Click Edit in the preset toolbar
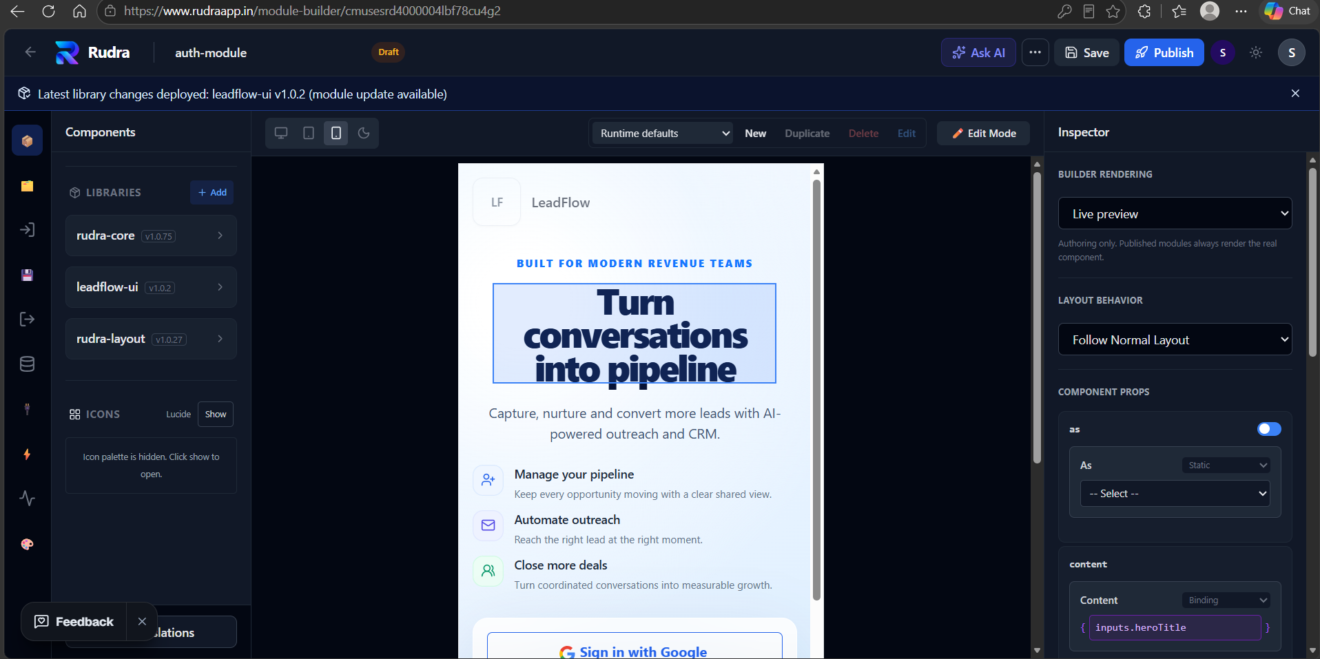Screen dimensions: 1320x659 click(x=907, y=134)
